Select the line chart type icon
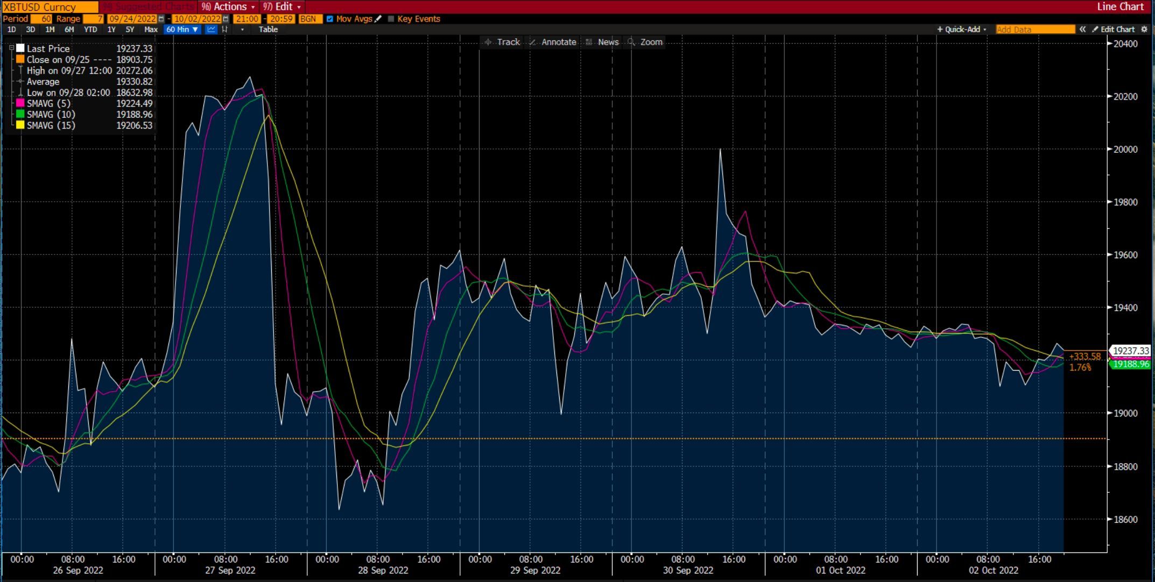 pyautogui.click(x=211, y=30)
